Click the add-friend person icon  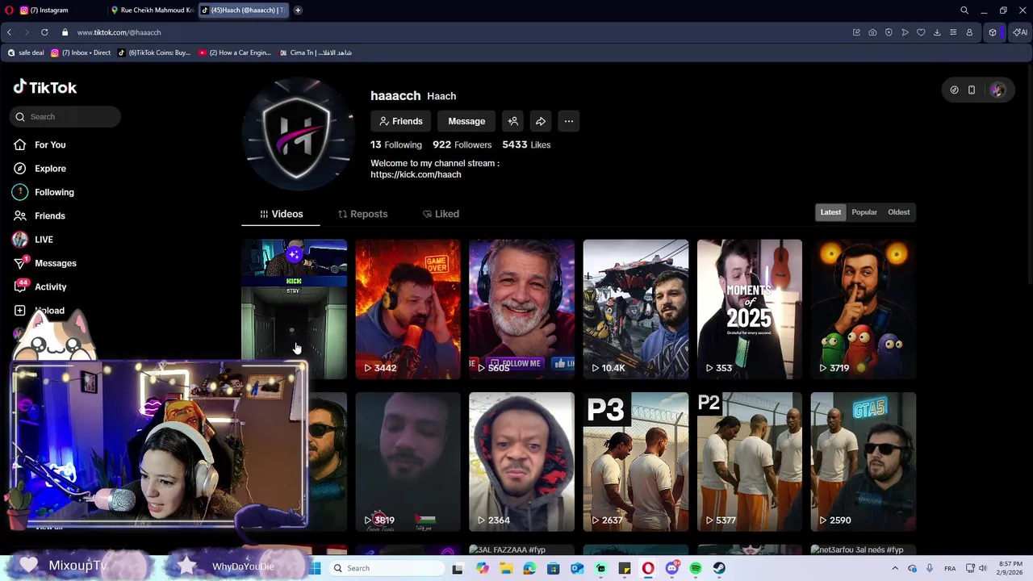click(512, 121)
